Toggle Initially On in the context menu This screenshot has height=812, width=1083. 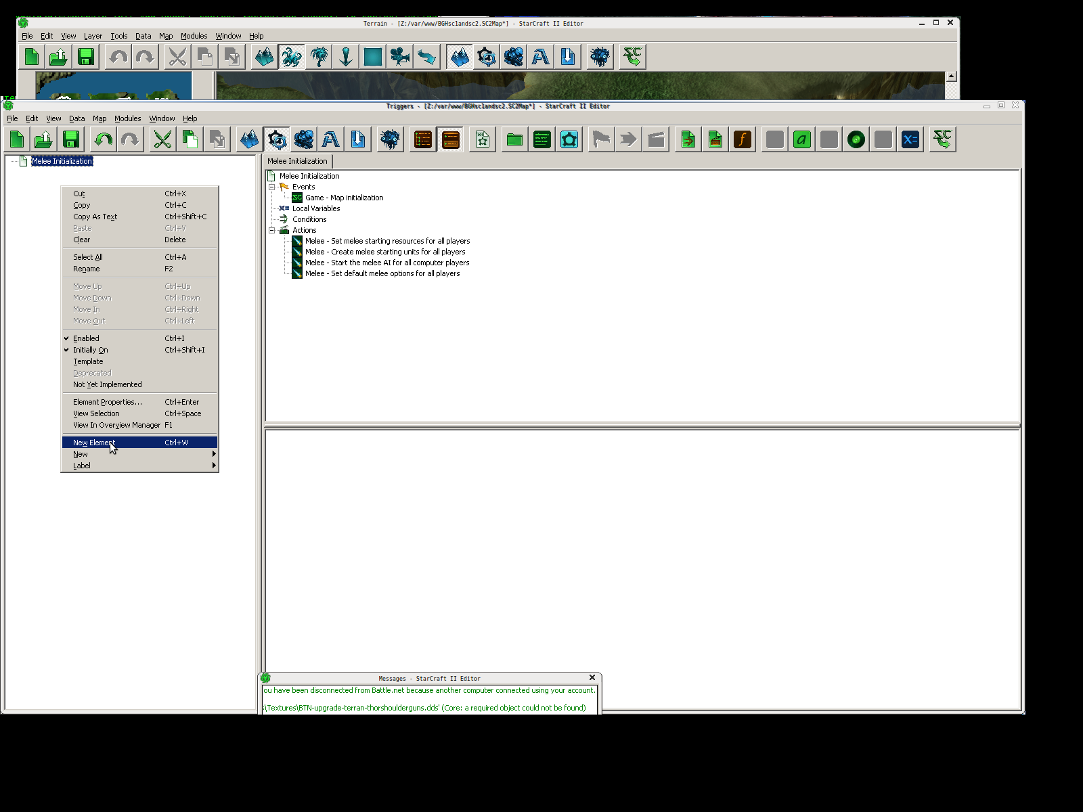click(x=139, y=350)
